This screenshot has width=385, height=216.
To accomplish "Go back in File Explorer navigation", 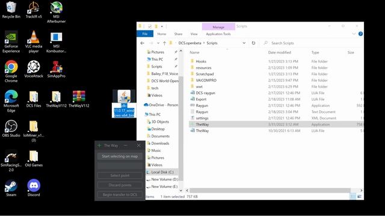I will tap(142, 43).
